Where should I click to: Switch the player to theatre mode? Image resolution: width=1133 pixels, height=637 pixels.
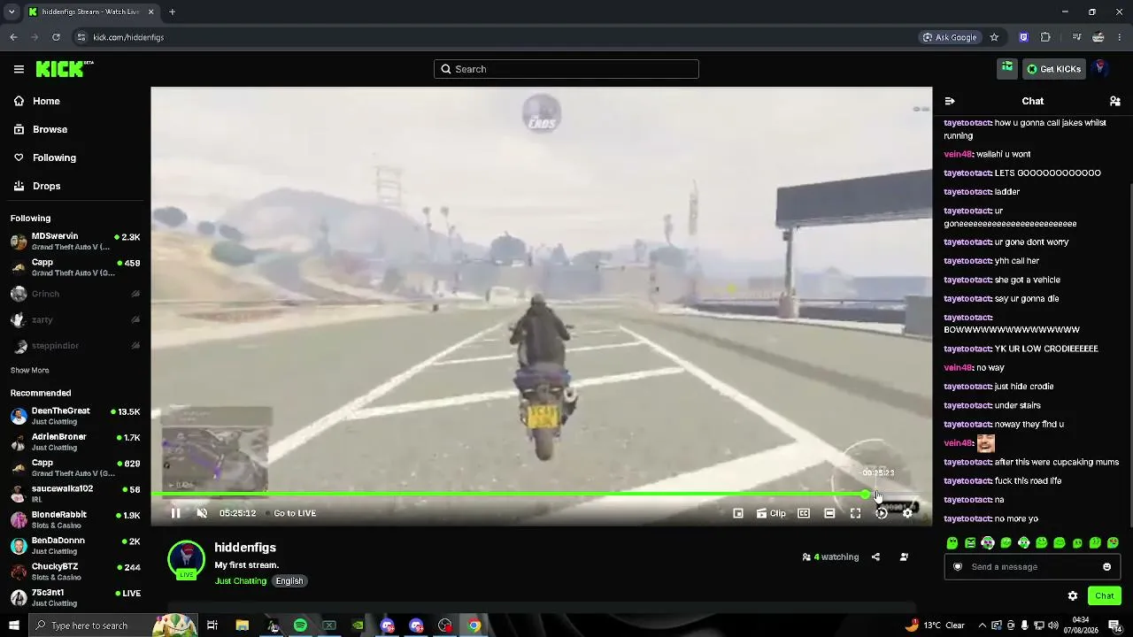click(829, 513)
